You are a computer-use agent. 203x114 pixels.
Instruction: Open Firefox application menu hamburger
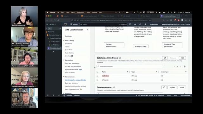[190, 20]
